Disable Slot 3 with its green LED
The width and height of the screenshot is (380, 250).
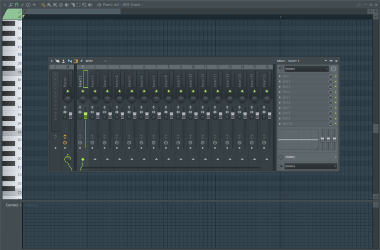[335, 87]
